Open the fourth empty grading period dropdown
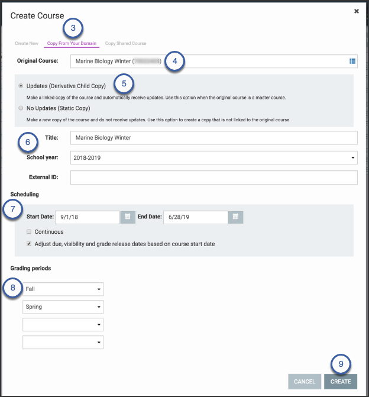 pyautogui.click(x=63, y=342)
